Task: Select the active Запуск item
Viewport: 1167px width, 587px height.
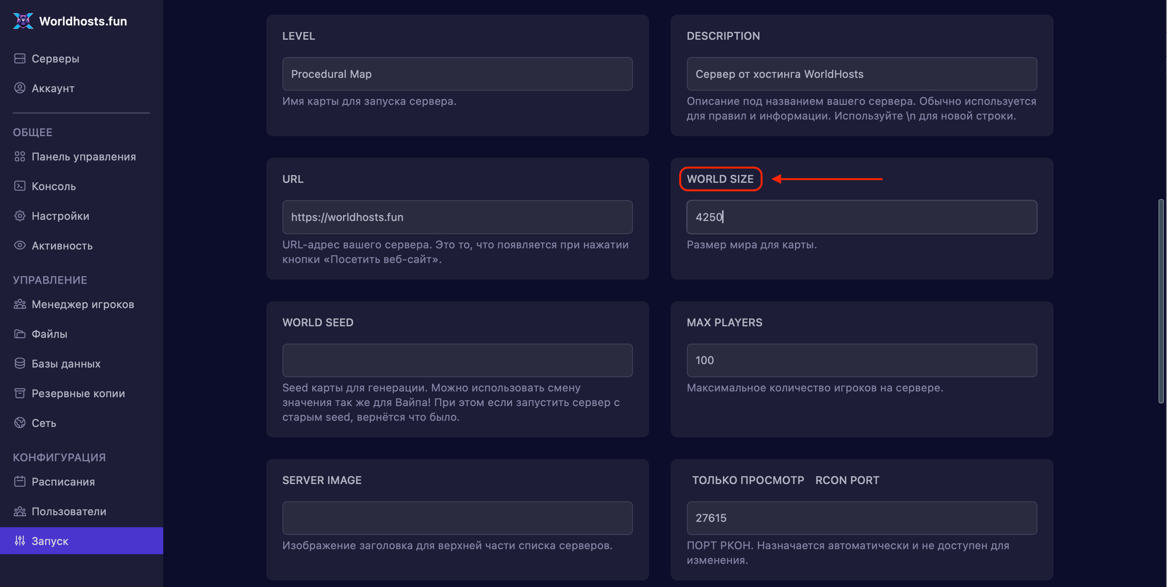Action: 81,541
